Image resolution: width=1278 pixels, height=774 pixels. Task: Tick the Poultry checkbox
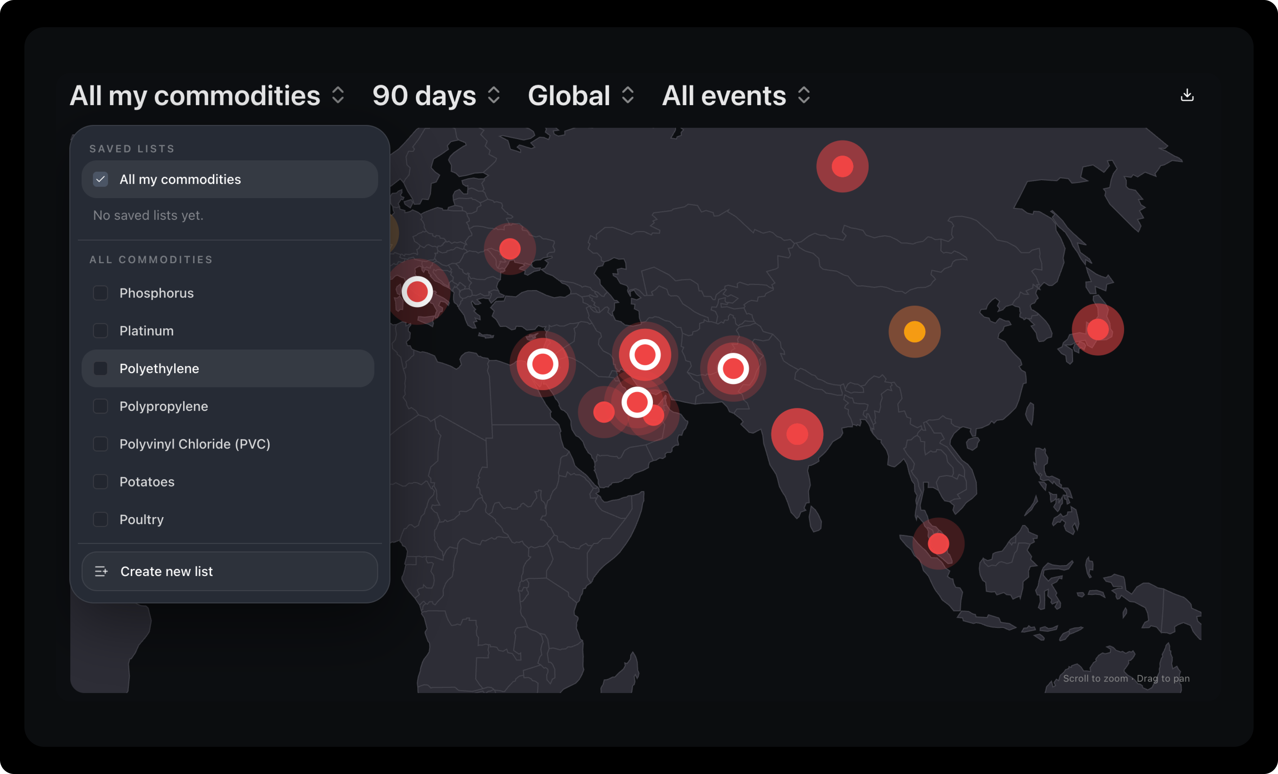[101, 520]
